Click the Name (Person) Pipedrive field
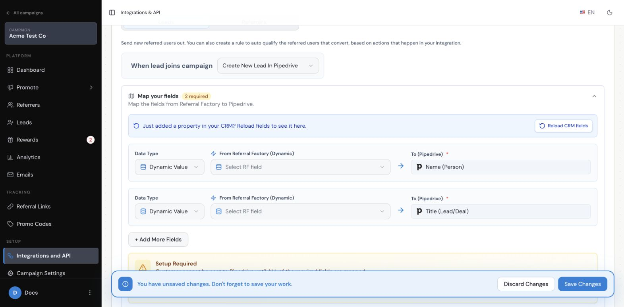This screenshot has height=307, width=624. [x=501, y=167]
